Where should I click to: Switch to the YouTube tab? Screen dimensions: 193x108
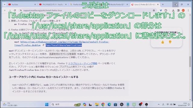coord(22,4)
